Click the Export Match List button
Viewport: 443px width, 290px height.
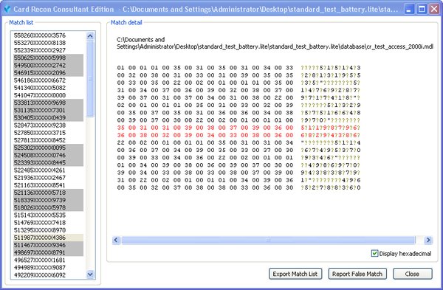point(295,274)
